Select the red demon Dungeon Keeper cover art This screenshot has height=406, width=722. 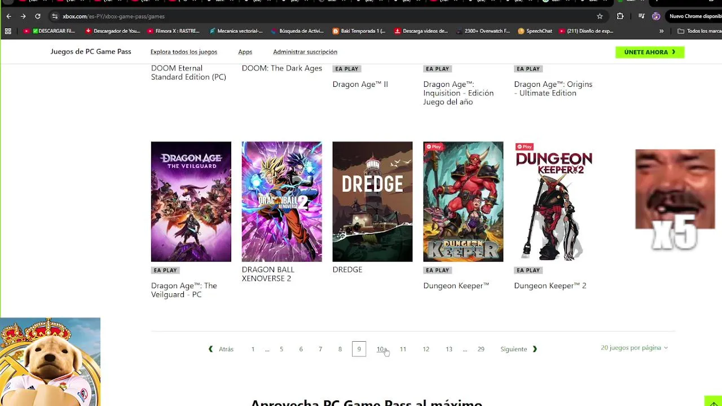(463, 201)
